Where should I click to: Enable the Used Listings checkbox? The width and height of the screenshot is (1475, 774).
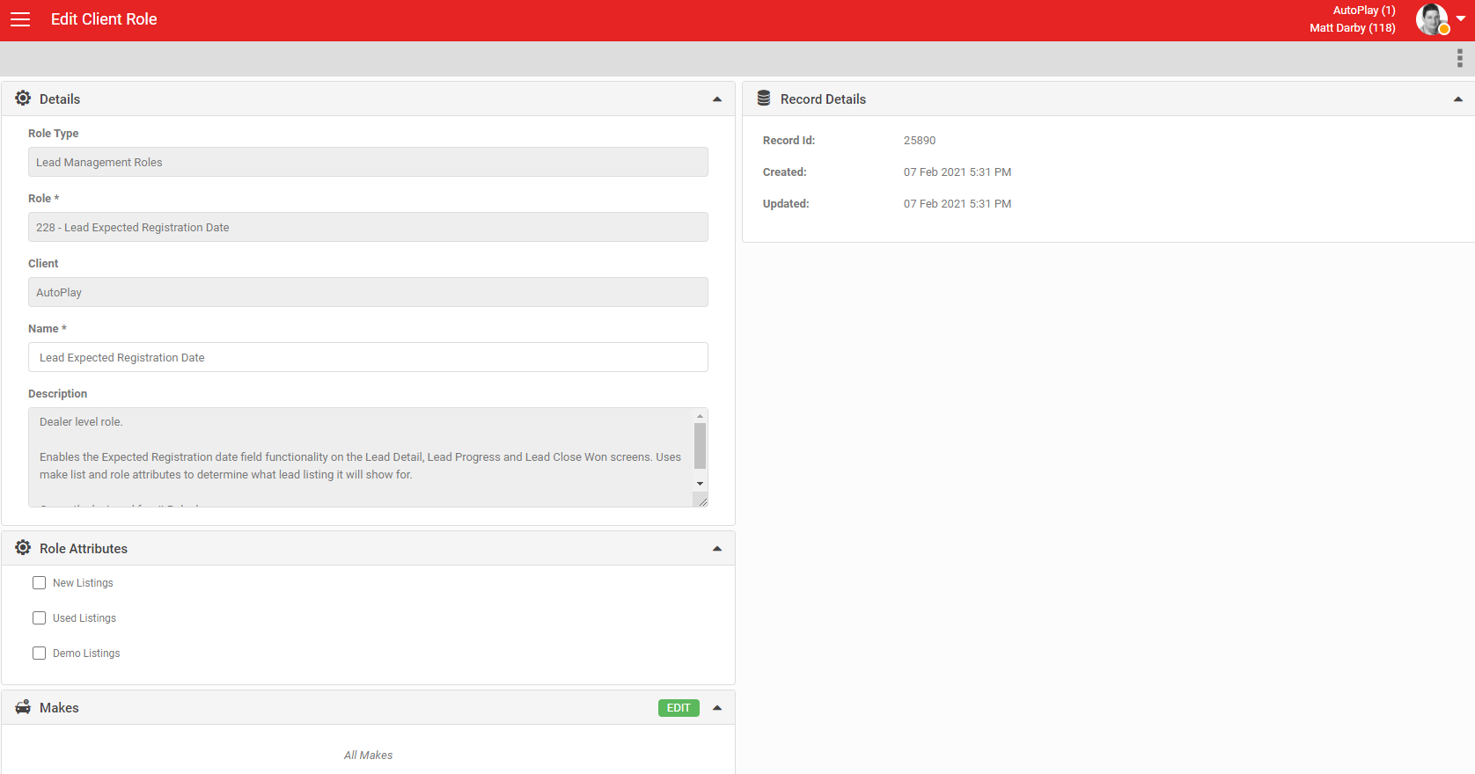pyautogui.click(x=39, y=617)
